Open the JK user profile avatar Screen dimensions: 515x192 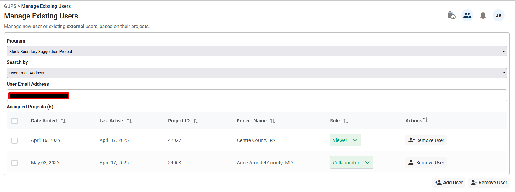click(x=498, y=15)
